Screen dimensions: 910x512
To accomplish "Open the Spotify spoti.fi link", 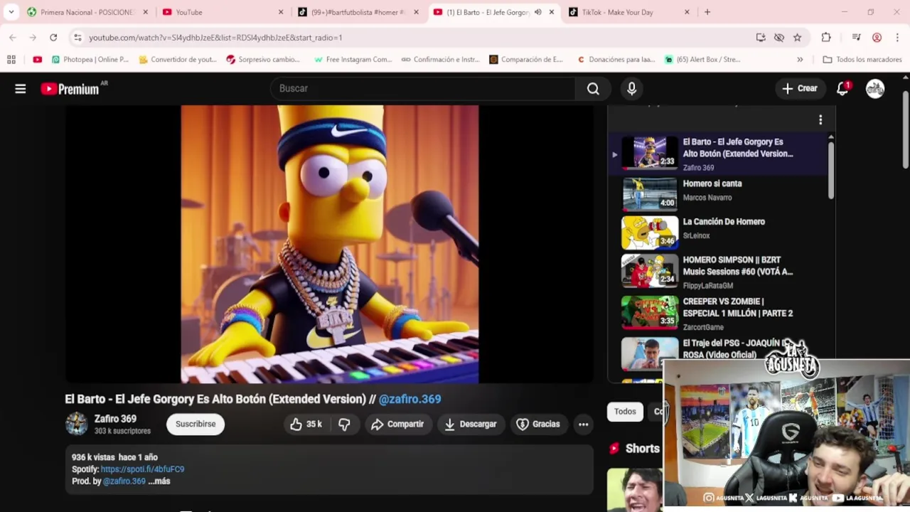I will [142, 469].
